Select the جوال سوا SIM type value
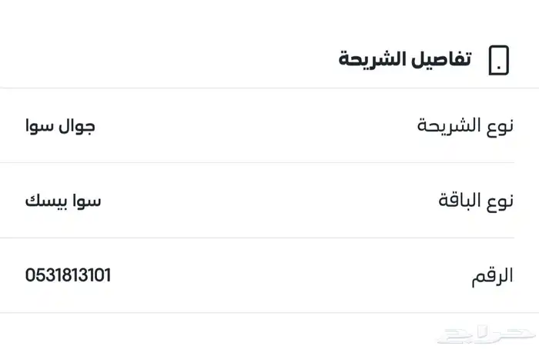The image size is (539, 349). (x=60, y=125)
